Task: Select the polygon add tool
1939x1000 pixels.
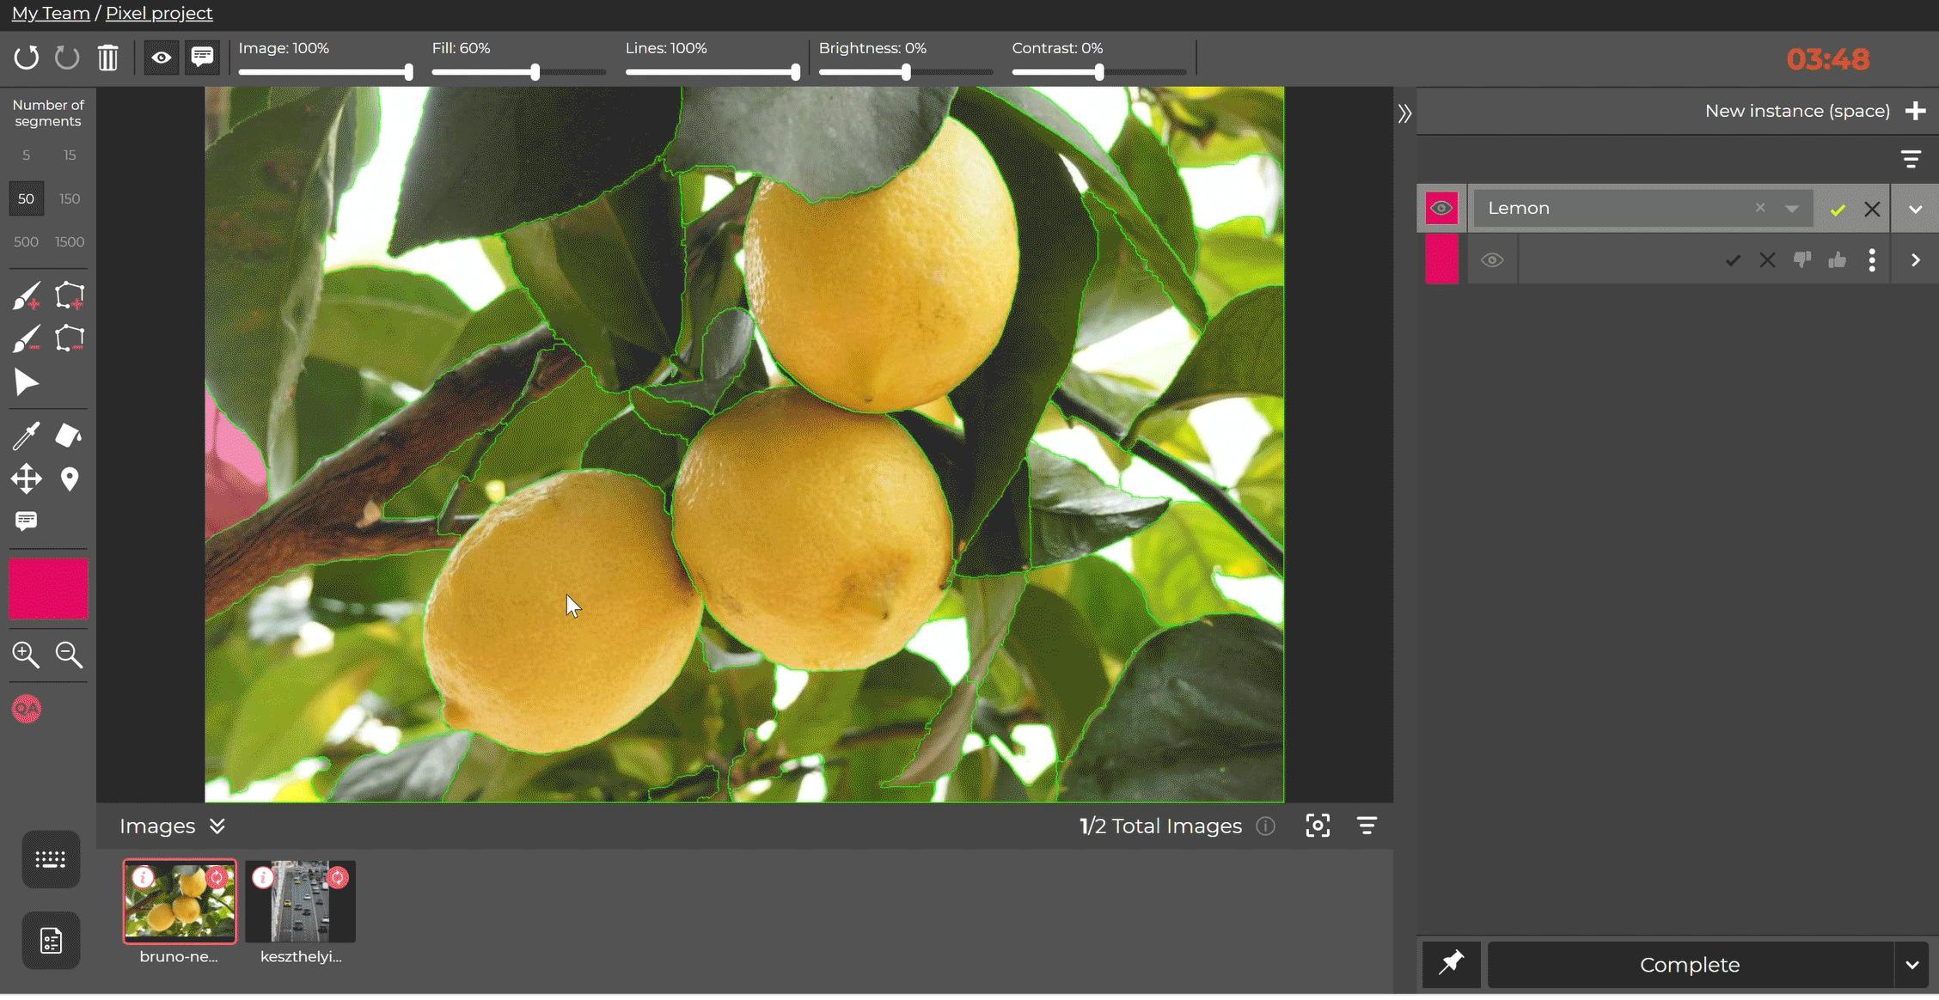Action: coord(69,296)
